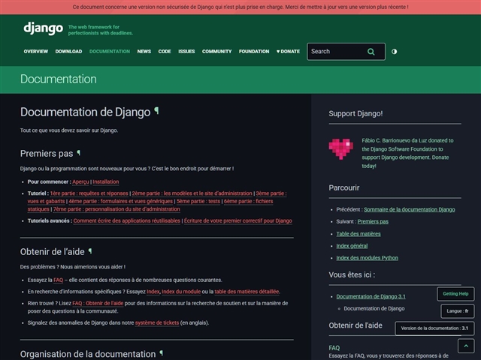Open Table des matières sidebar link
The width and height of the screenshot is (481, 360).
[x=358, y=234]
